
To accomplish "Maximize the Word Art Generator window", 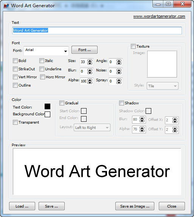I will (168, 4).
